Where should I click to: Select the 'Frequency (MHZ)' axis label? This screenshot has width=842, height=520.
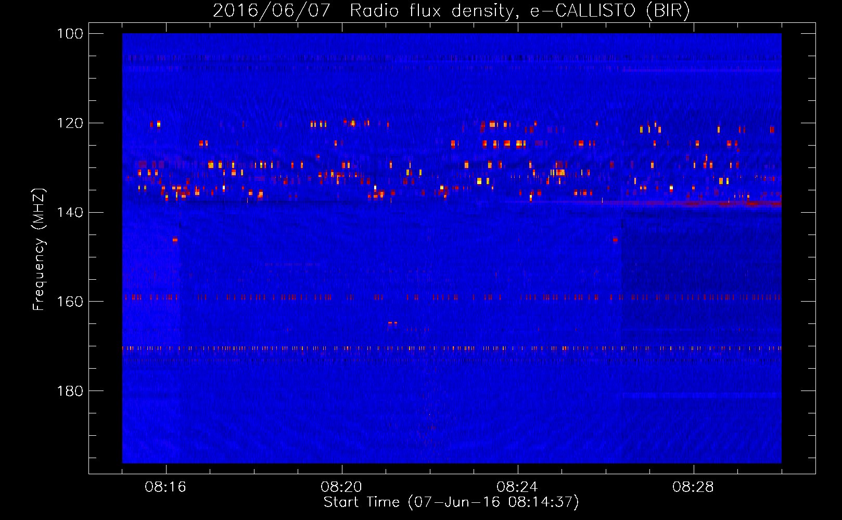39,249
